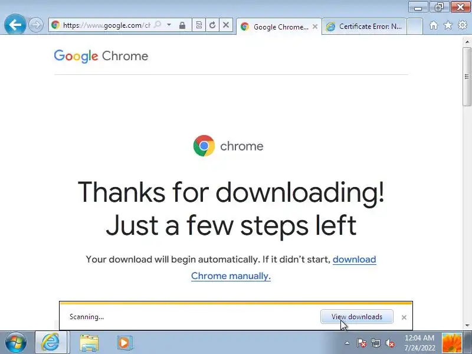
Task: Open the Home page icon
Action: [434, 25]
